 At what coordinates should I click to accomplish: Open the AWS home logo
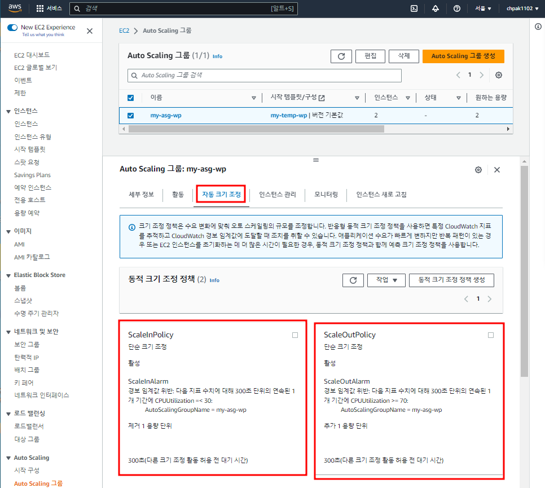pos(15,8)
